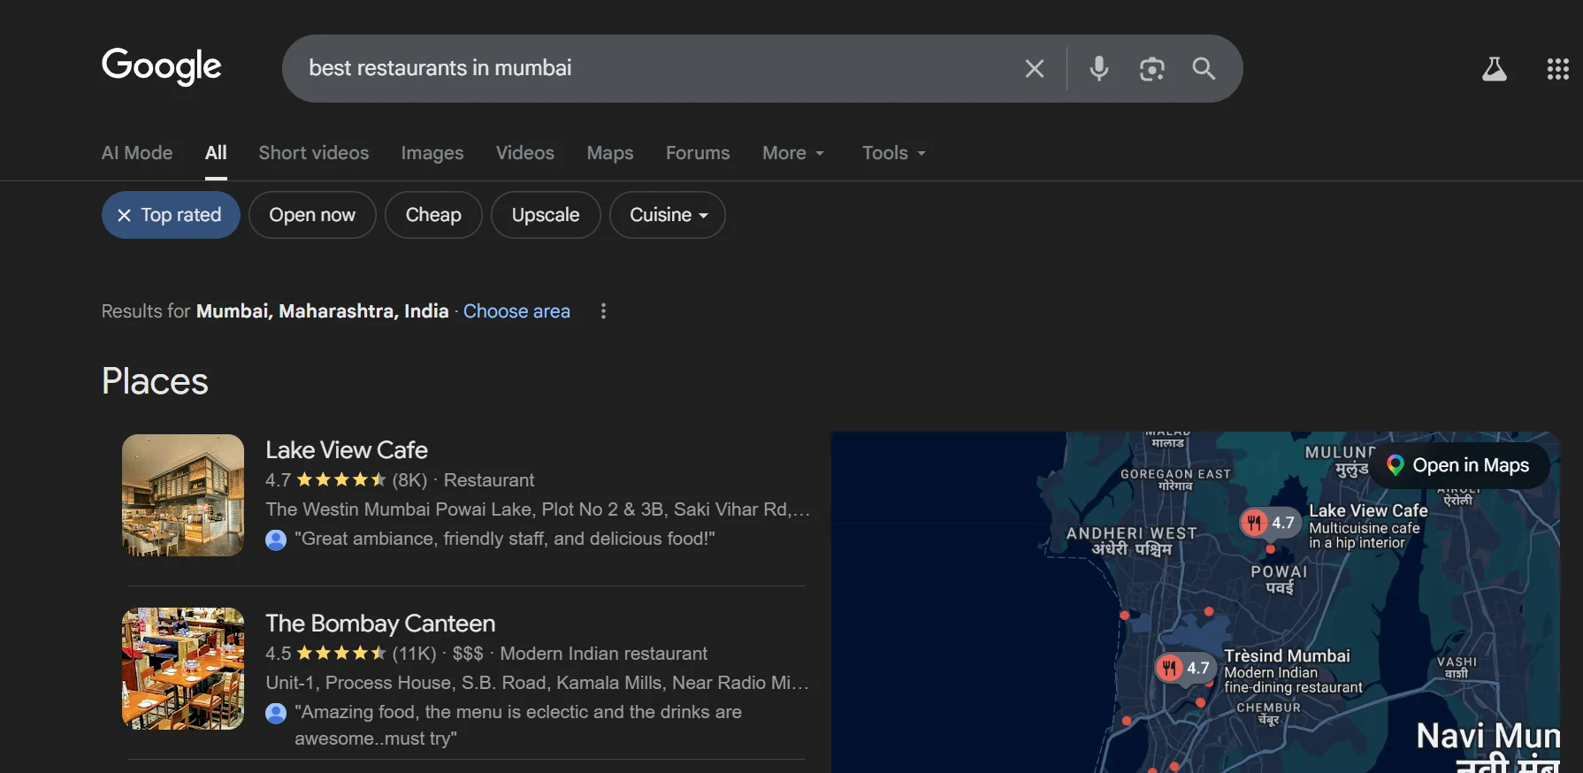Open reviewer avatar on Lake View Cafe review
The height and width of the screenshot is (773, 1583).
[x=276, y=540]
